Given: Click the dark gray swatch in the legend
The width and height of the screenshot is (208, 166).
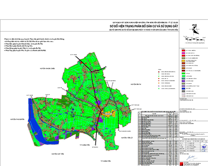Looking at the screenshot, I should (183, 91).
